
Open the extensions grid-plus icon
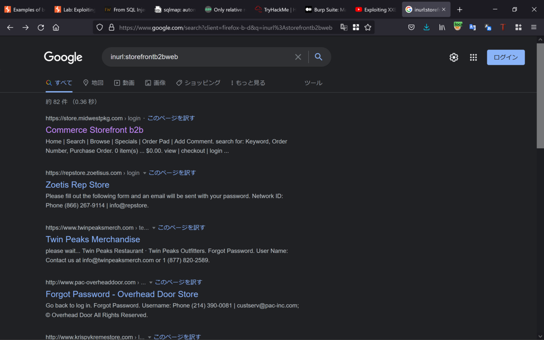[518, 28]
